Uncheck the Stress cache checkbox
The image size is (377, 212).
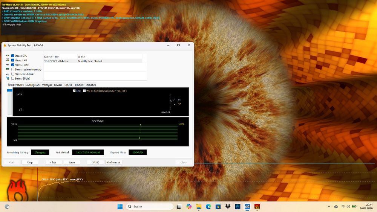13,65
